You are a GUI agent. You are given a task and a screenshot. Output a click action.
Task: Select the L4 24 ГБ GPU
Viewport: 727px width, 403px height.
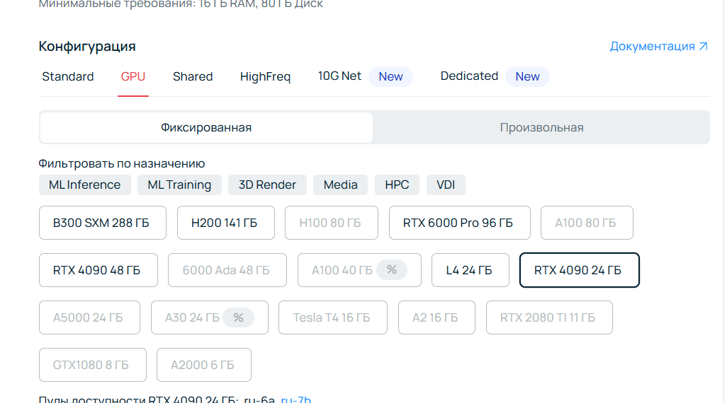point(470,270)
